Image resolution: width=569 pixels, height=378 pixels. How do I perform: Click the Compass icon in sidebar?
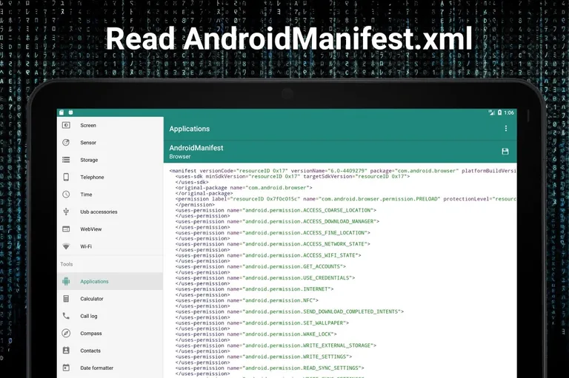point(66,333)
